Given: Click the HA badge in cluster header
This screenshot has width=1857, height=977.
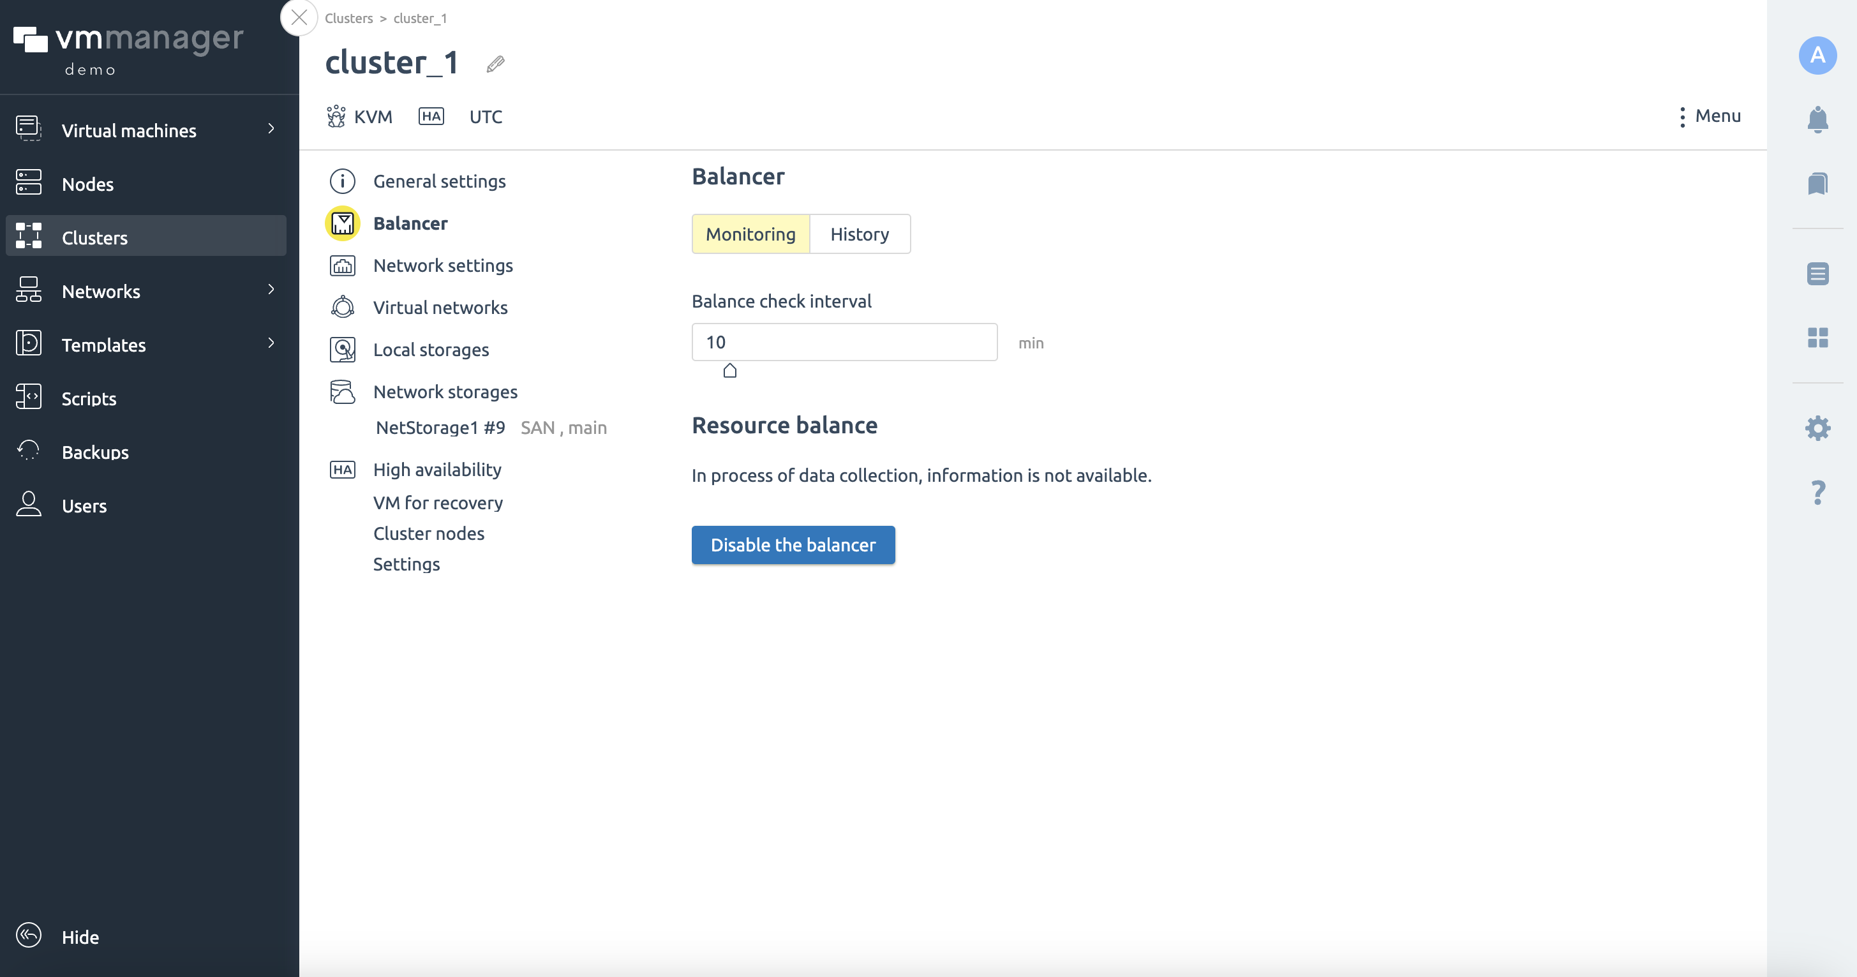Looking at the screenshot, I should [x=431, y=116].
